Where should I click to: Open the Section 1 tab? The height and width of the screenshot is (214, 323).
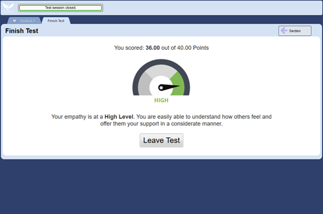(x=24, y=21)
